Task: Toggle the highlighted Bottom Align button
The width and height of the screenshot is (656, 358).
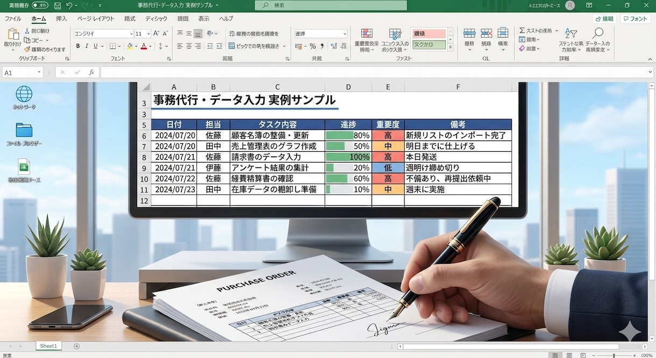Action: pos(198,33)
